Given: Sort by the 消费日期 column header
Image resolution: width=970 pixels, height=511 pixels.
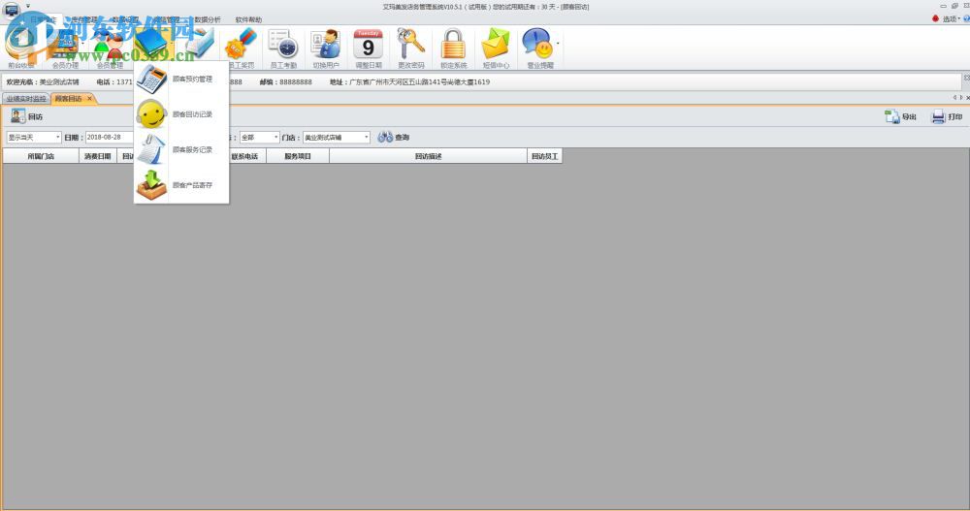Looking at the screenshot, I should point(98,156).
